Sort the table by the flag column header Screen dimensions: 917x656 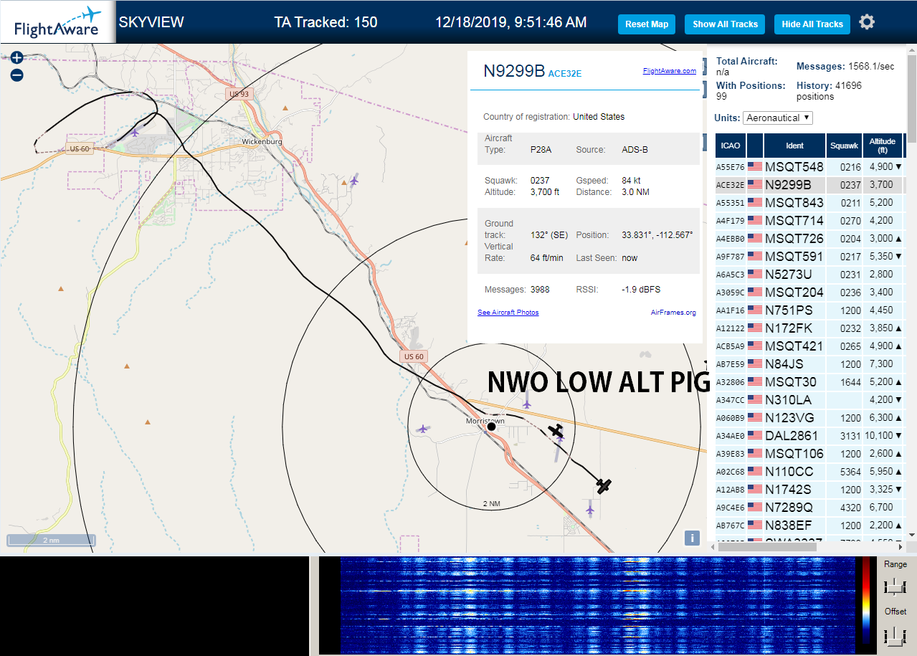pyautogui.click(x=755, y=146)
